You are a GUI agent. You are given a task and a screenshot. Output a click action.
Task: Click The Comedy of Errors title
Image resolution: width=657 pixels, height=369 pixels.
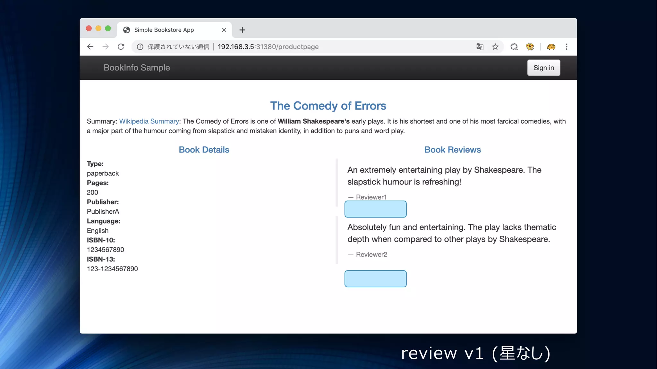click(328, 106)
